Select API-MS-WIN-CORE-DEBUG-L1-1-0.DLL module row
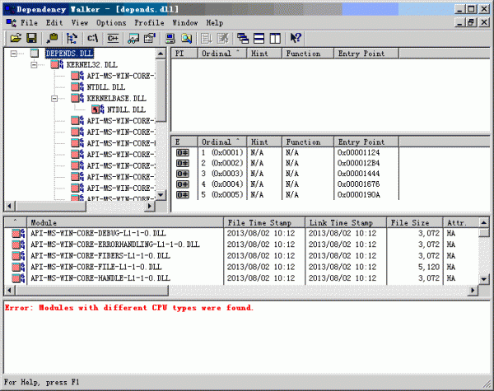Viewport: 494px width, 391px height. click(241, 233)
